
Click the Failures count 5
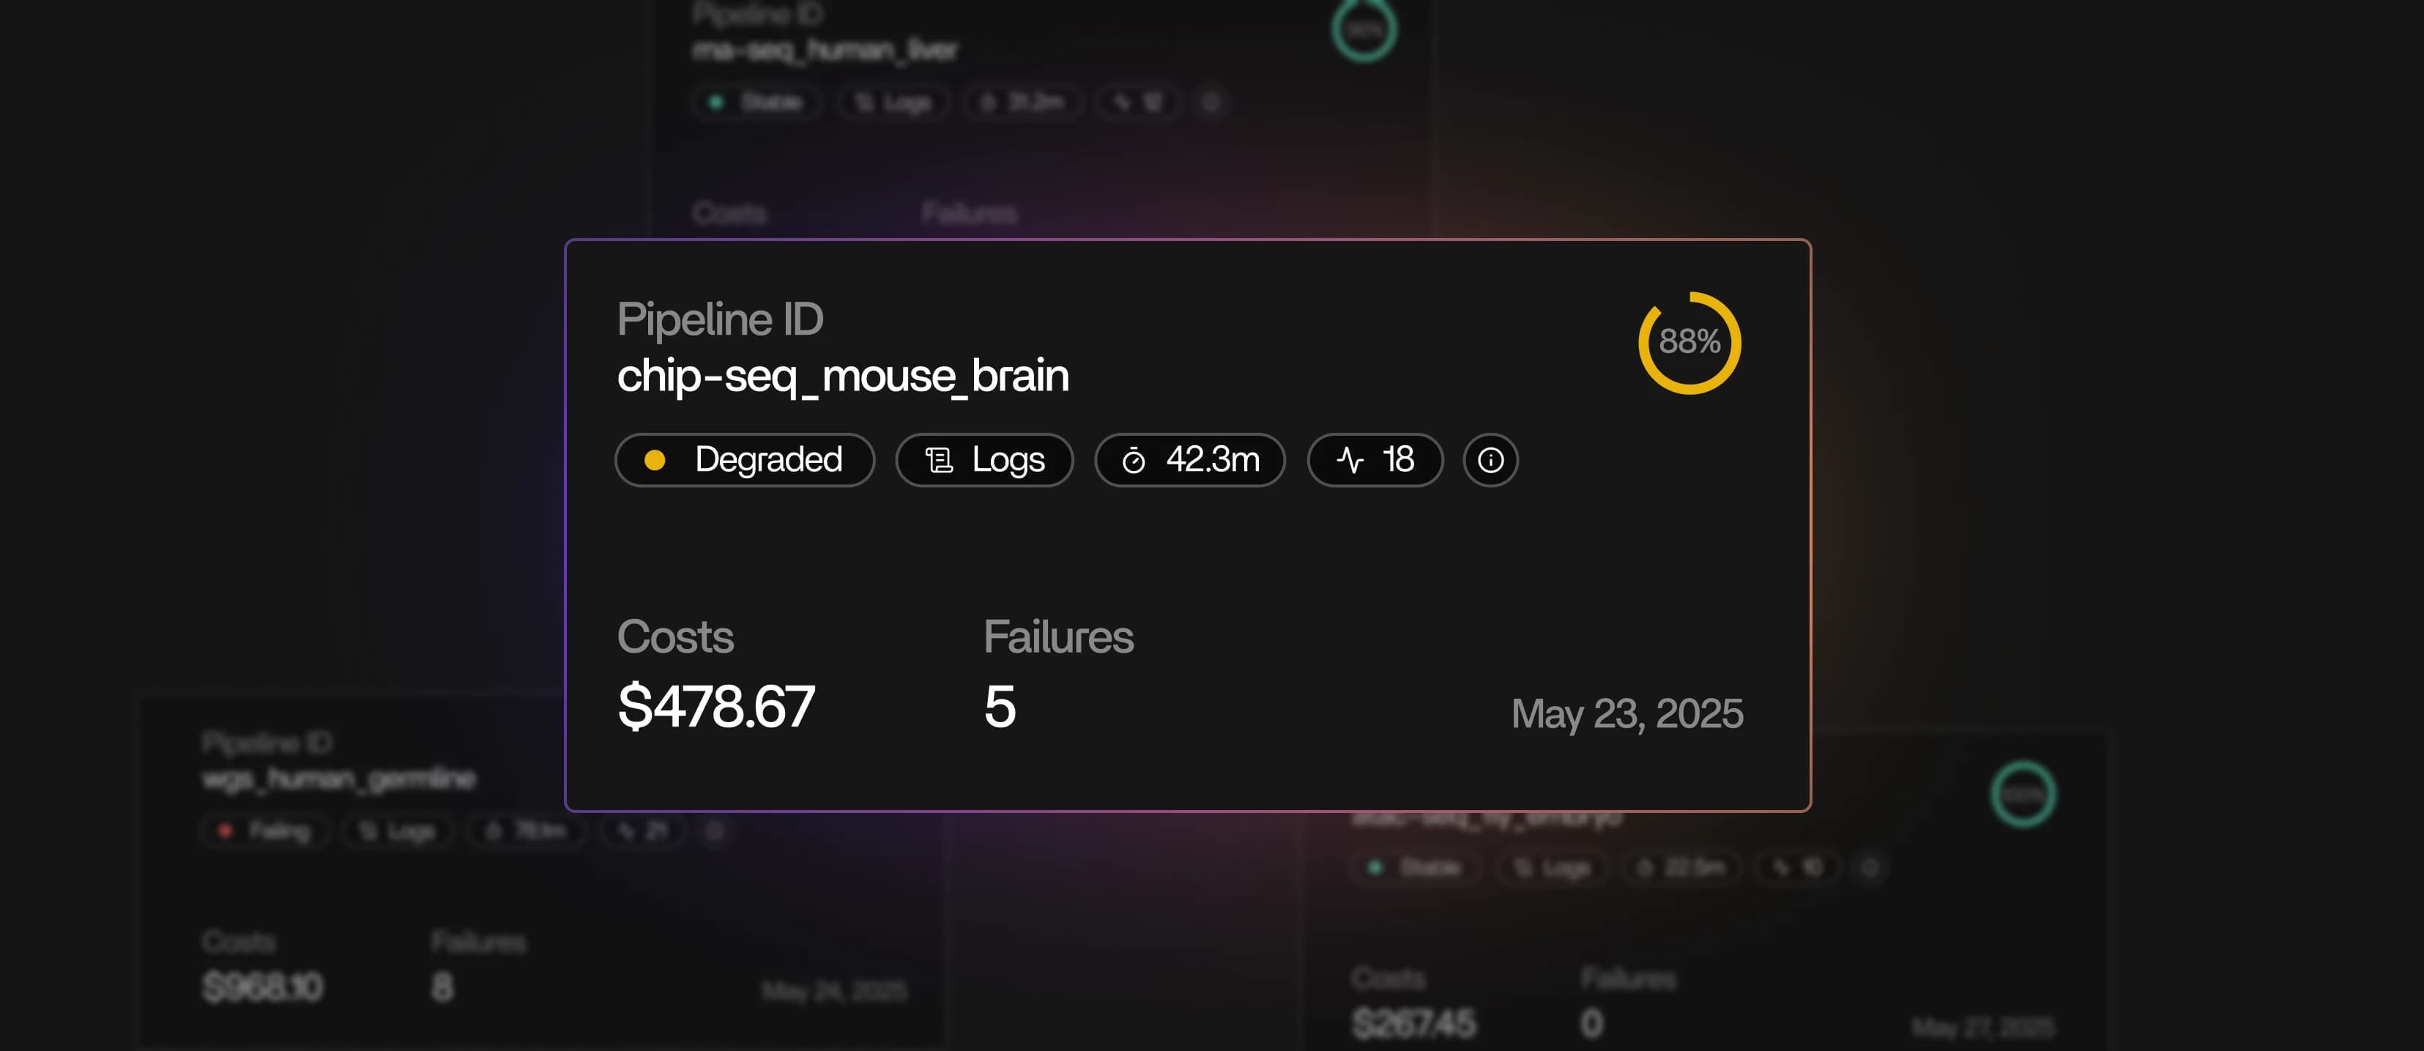click(1000, 707)
